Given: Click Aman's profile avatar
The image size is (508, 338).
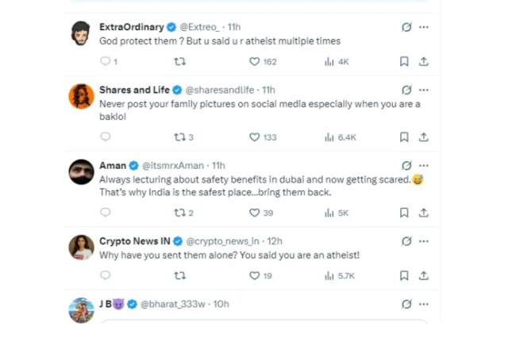Looking at the screenshot, I should (x=81, y=171).
